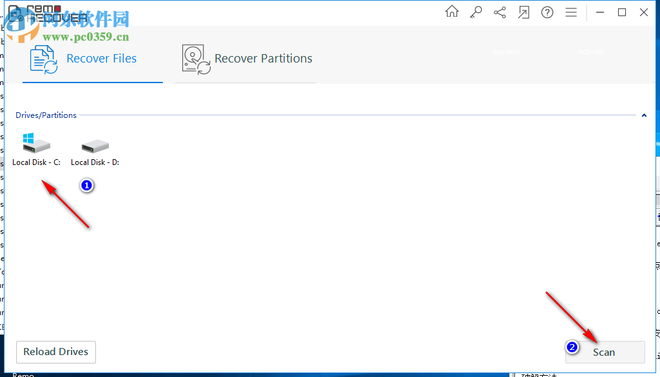Open Help via the question mark icon
660x377 pixels.
(547, 12)
